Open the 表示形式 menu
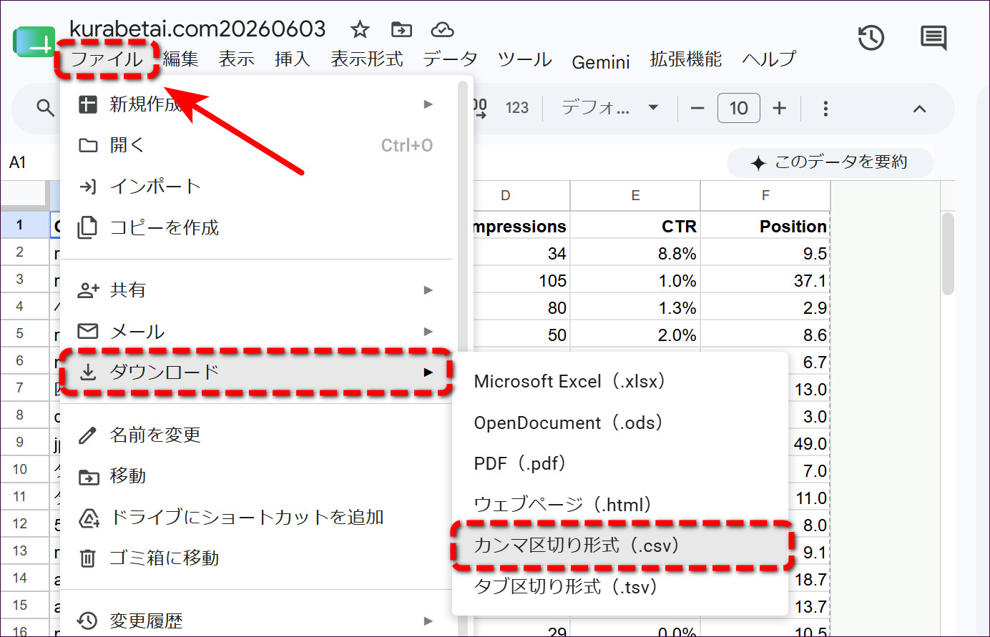 [367, 59]
